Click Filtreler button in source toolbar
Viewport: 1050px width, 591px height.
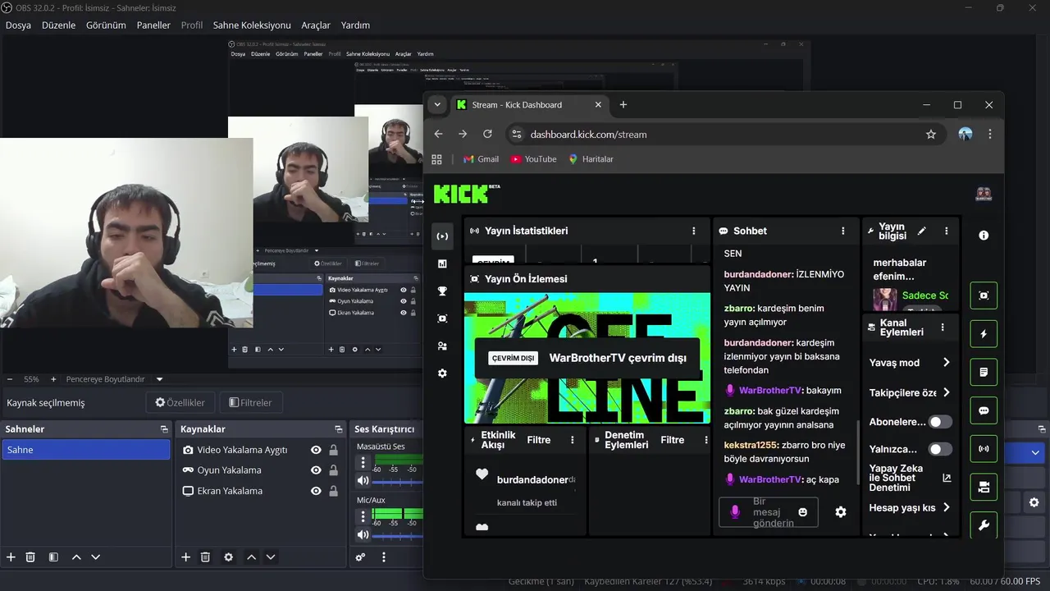(x=250, y=402)
